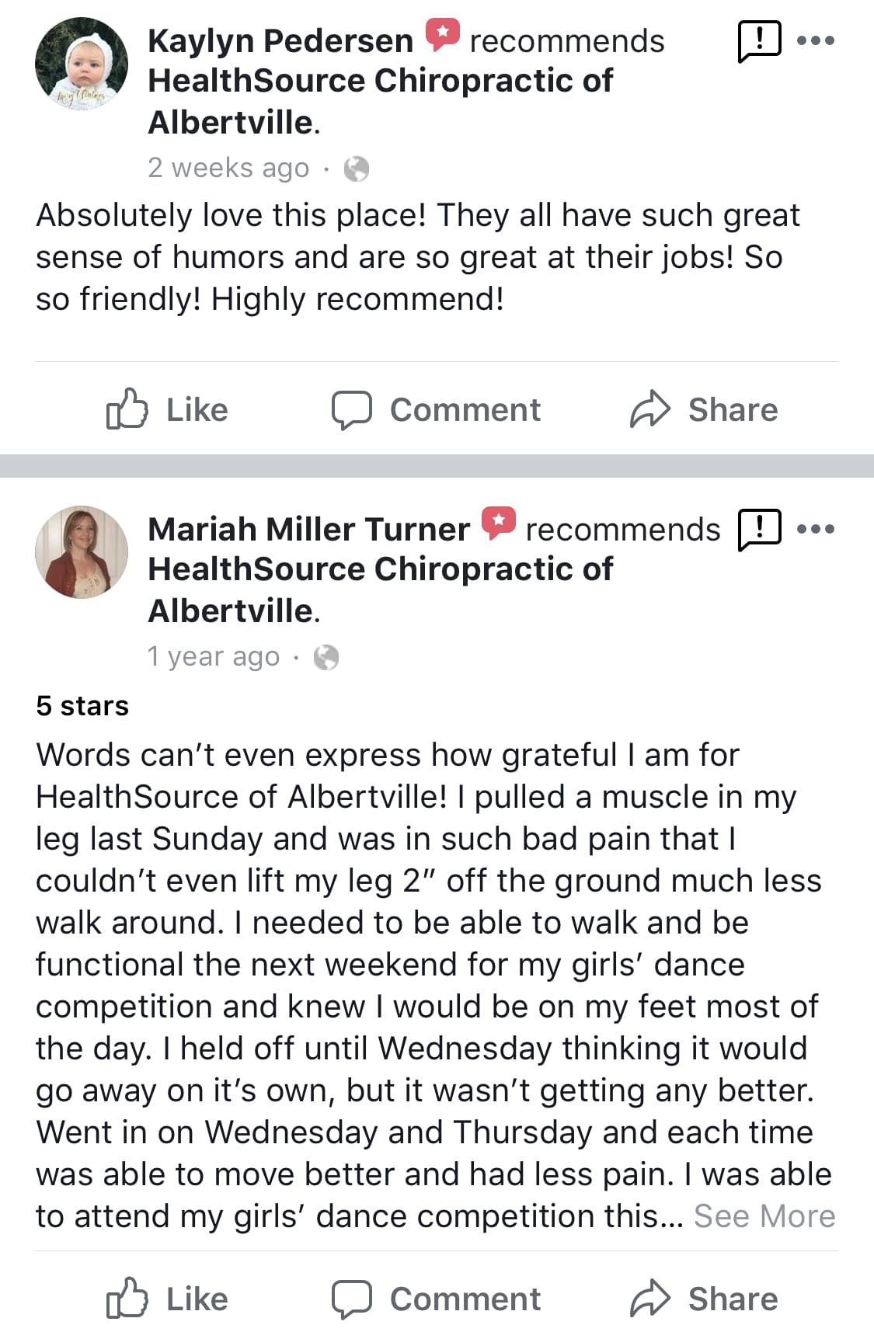The height and width of the screenshot is (1339, 874).
Task: Open report icon on Mariah Miller Turner's review
Action: (x=758, y=529)
